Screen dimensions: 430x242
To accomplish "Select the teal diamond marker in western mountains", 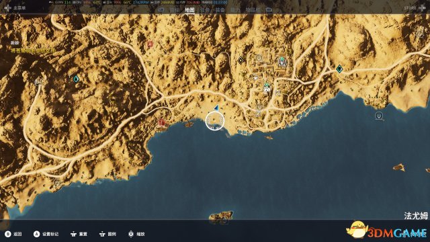I will 76,79.
